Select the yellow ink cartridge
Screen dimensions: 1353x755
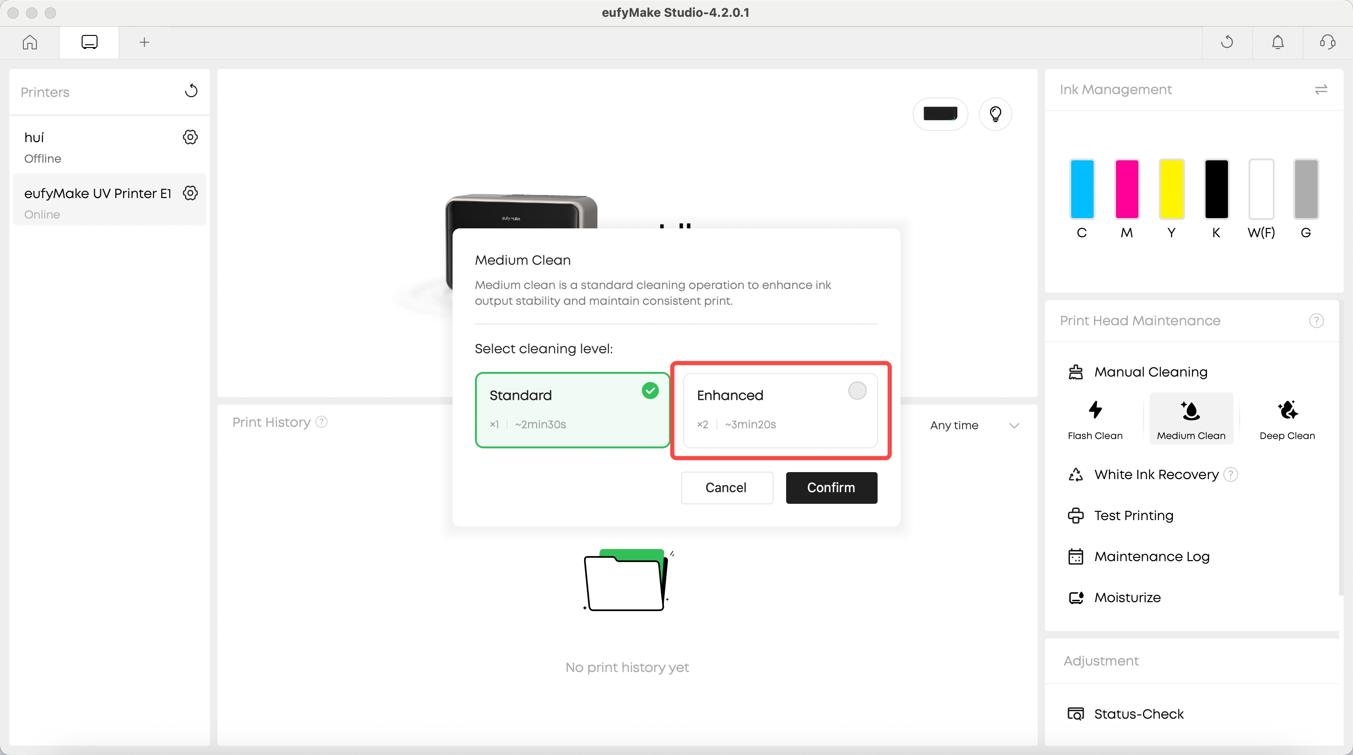point(1171,189)
